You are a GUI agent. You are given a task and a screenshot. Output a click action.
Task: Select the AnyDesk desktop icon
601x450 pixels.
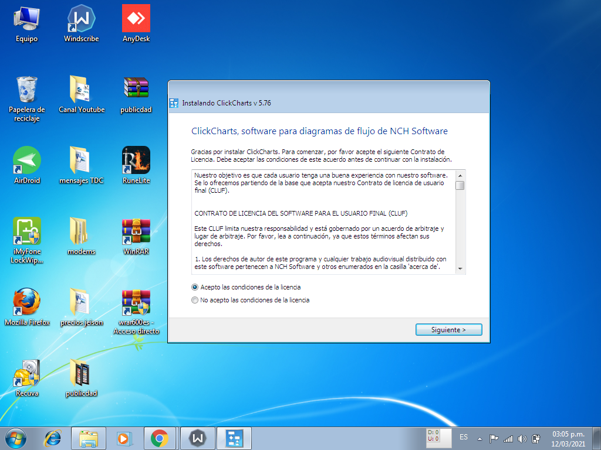pos(136,23)
